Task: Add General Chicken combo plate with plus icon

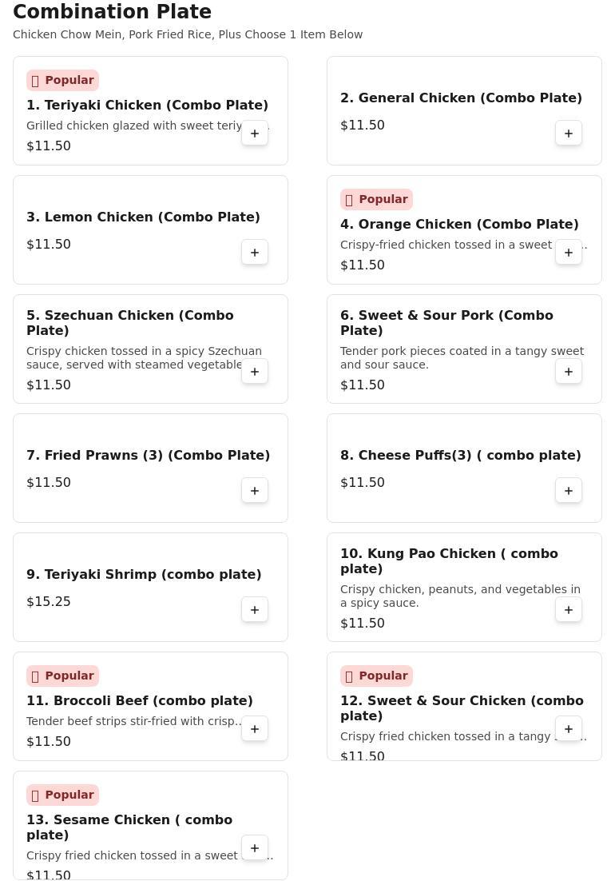Action: (569, 134)
